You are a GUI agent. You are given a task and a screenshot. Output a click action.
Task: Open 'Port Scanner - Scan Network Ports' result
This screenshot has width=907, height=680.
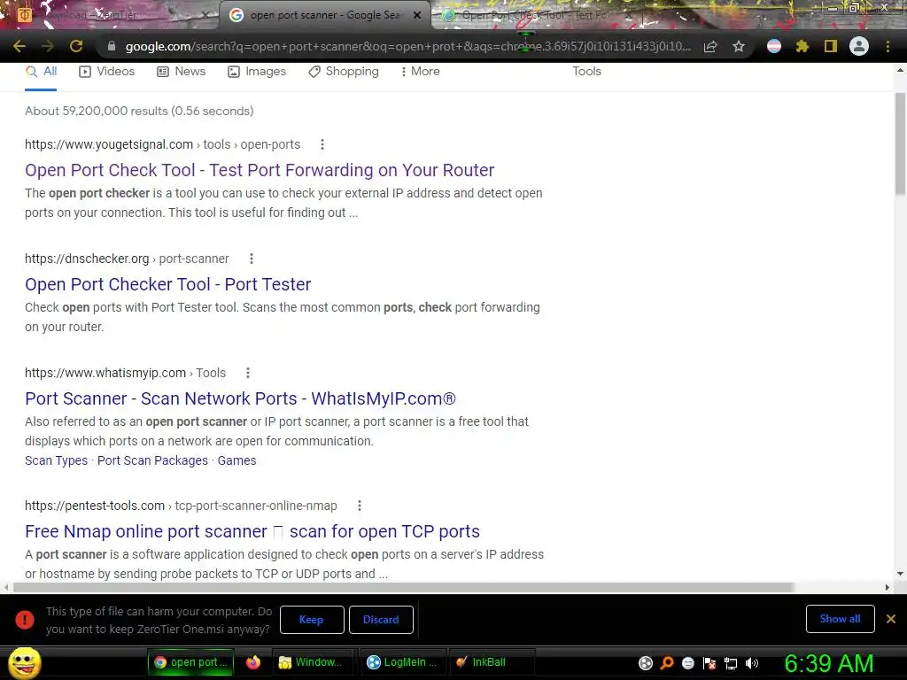click(x=241, y=398)
